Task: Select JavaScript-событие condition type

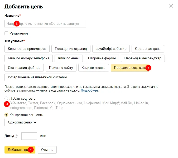Action: point(111,49)
